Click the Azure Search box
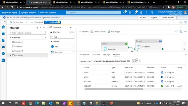 (x=93, y=12)
